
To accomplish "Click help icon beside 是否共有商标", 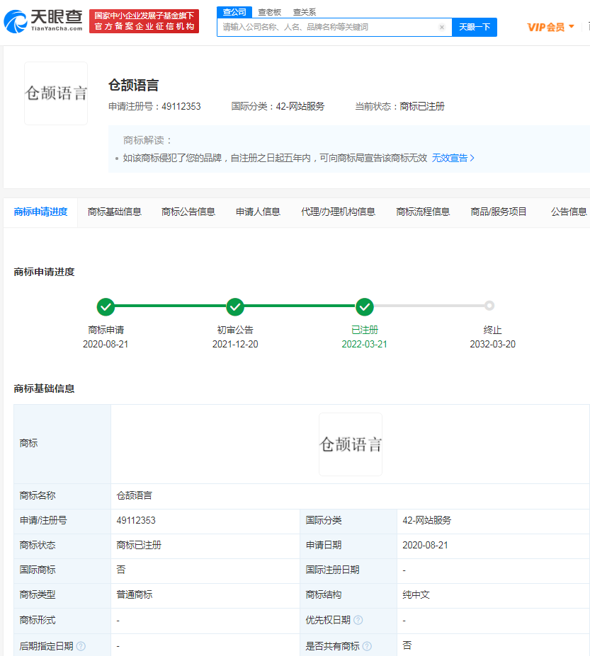I will click(367, 646).
